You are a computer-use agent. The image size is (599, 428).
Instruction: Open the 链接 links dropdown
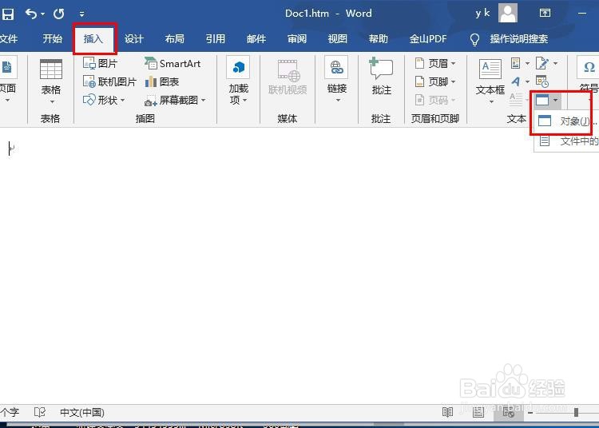pyautogui.click(x=337, y=79)
